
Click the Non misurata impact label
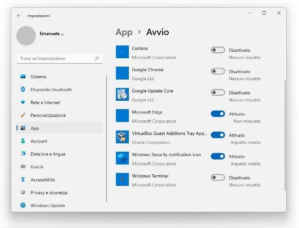(x=247, y=121)
